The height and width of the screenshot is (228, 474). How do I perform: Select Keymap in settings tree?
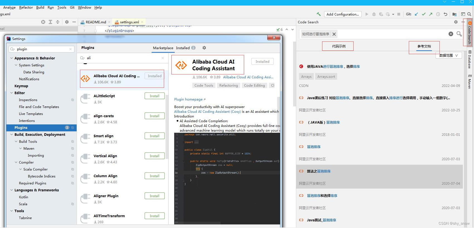click(21, 86)
